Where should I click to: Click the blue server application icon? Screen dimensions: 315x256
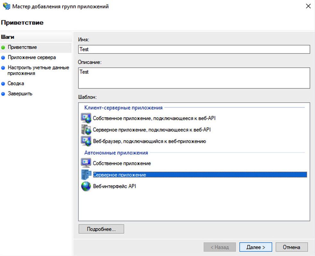[x=86, y=175]
